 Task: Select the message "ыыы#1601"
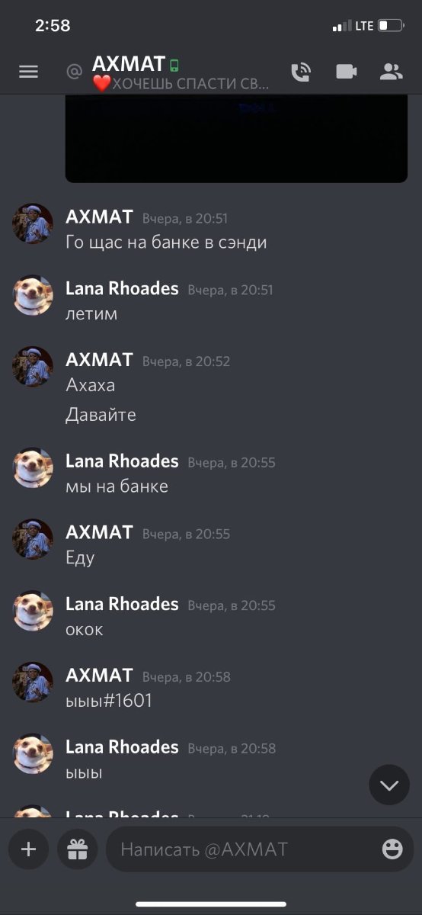[109, 701]
